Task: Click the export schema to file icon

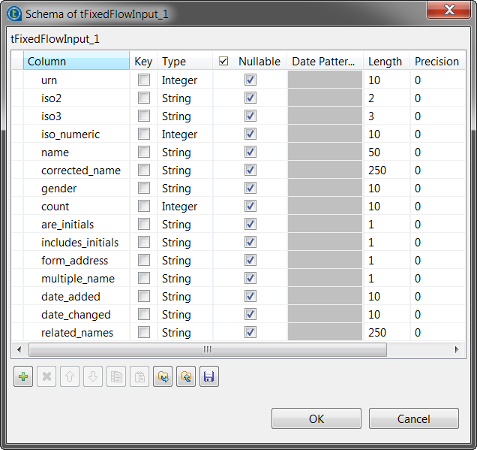Action: [x=186, y=376]
